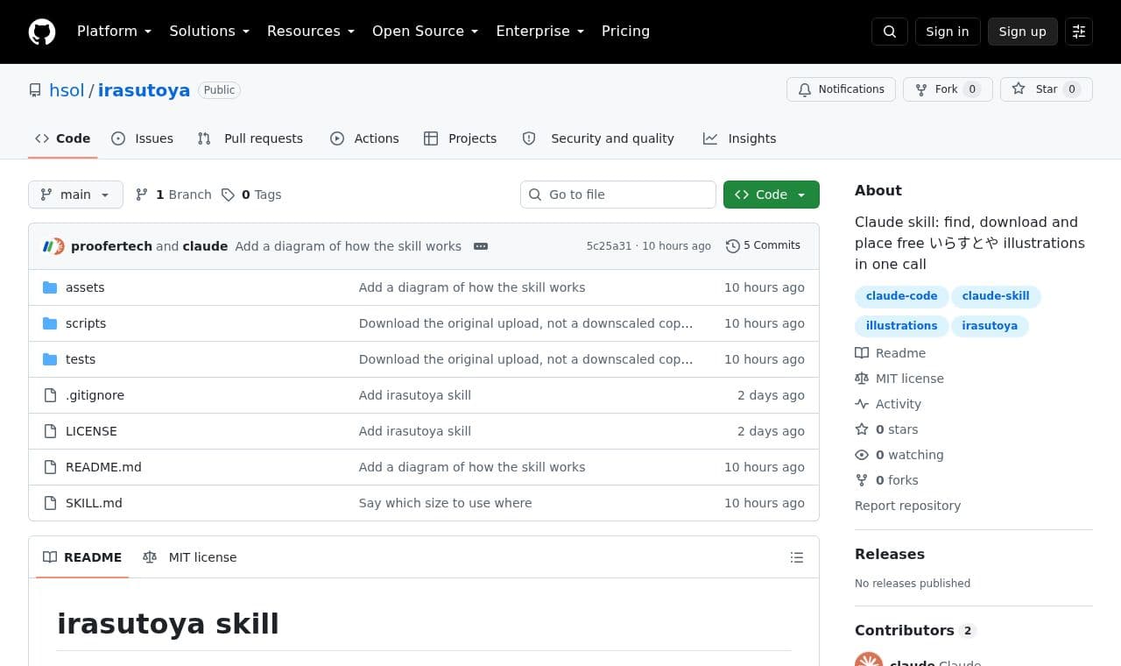Click the Sign up button
This screenshot has width=1121, height=666.
click(x=1023, y=32)
